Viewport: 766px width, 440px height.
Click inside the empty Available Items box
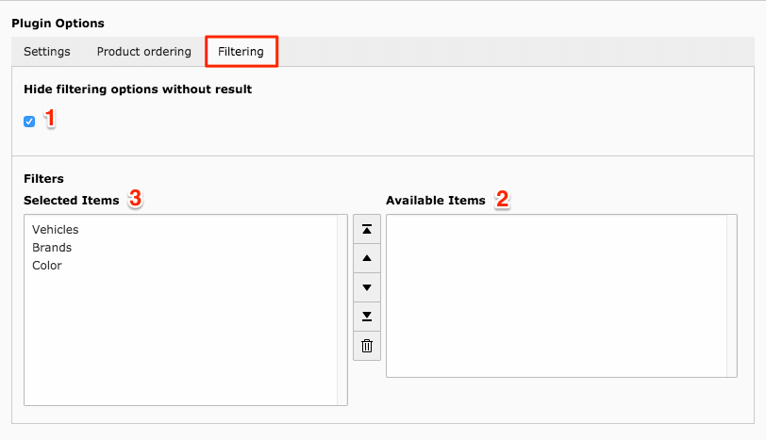click(557, 296)
